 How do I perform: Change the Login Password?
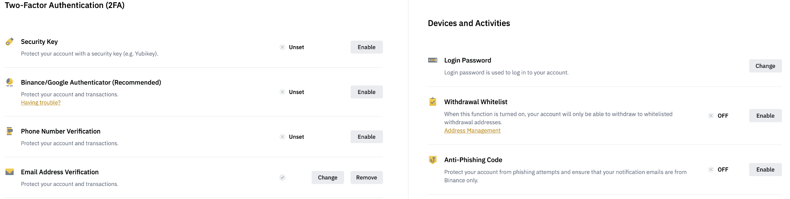pos(765,66)
